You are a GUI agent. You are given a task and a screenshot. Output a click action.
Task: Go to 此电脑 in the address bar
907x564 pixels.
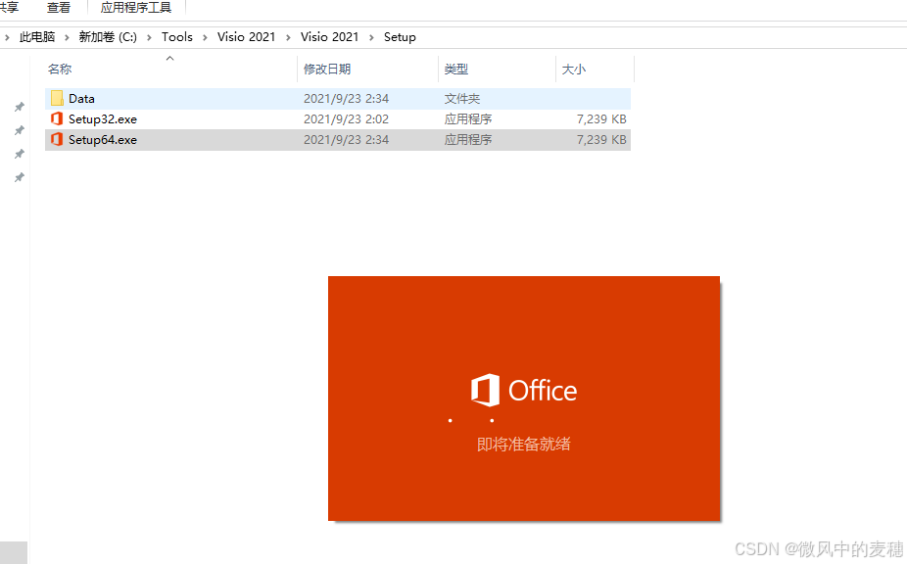(x=37, y=37)
